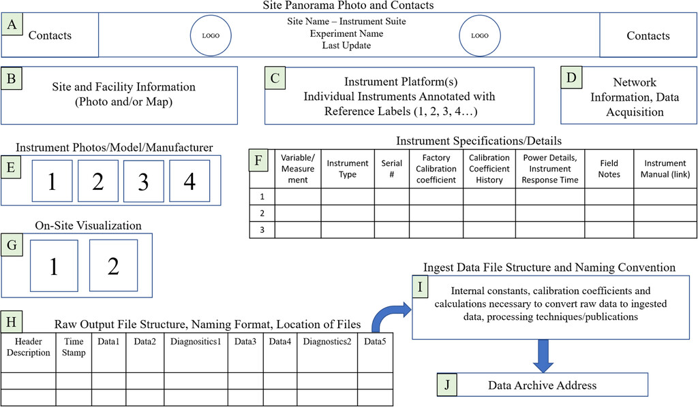Select the Contacts box above the D panel
This screenshot has width=698, height=407.
(x=648, y=35)
